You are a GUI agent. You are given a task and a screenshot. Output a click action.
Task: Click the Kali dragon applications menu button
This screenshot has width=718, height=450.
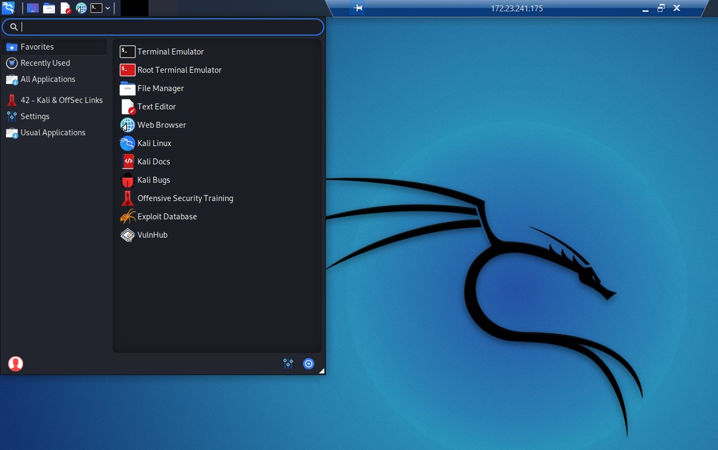pyautogui.click(x=8, y=8)
